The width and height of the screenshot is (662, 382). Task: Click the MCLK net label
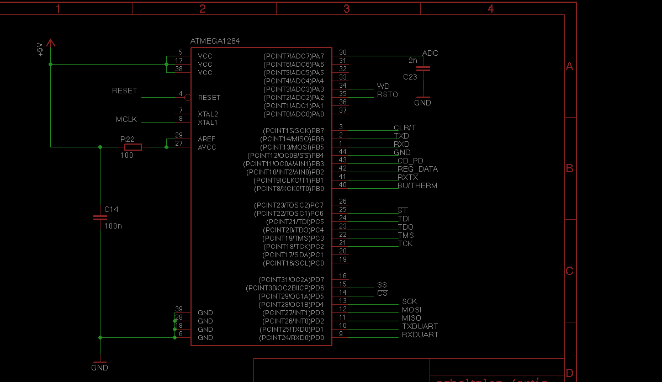(x=126, y=119)
